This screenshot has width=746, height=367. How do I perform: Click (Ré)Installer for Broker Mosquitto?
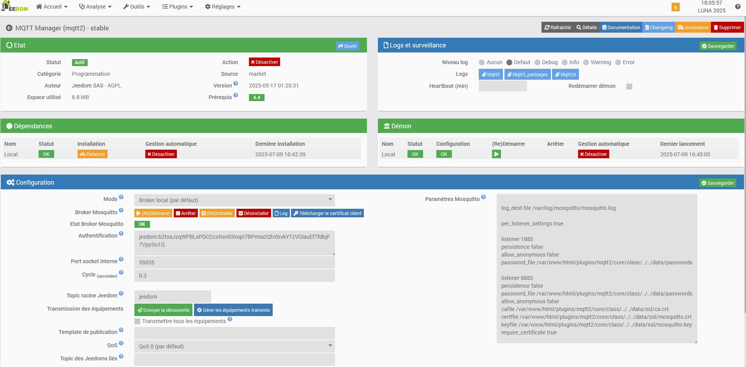(x=217, y=213)
